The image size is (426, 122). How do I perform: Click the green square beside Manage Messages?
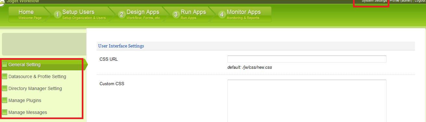tap(5, 112)
